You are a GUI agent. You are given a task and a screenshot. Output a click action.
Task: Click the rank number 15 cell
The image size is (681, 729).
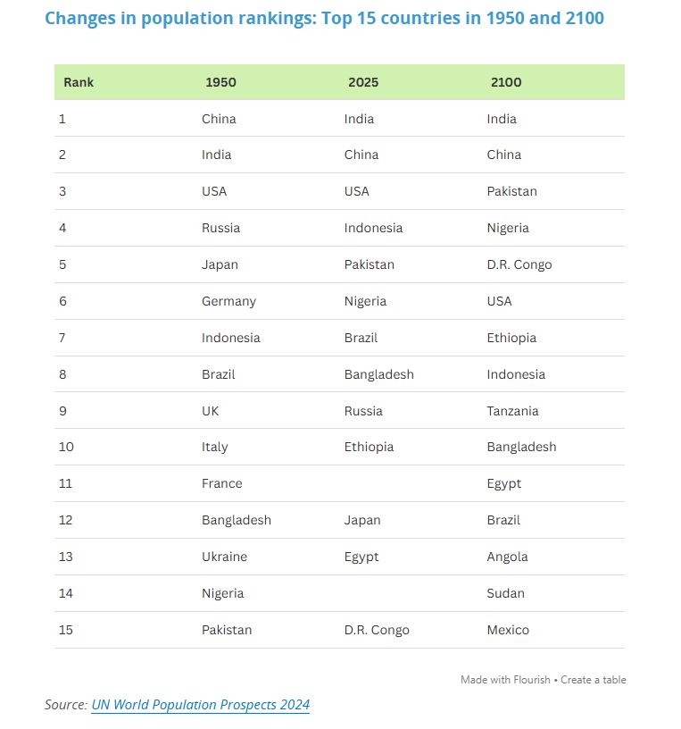[x=66, y=630]
